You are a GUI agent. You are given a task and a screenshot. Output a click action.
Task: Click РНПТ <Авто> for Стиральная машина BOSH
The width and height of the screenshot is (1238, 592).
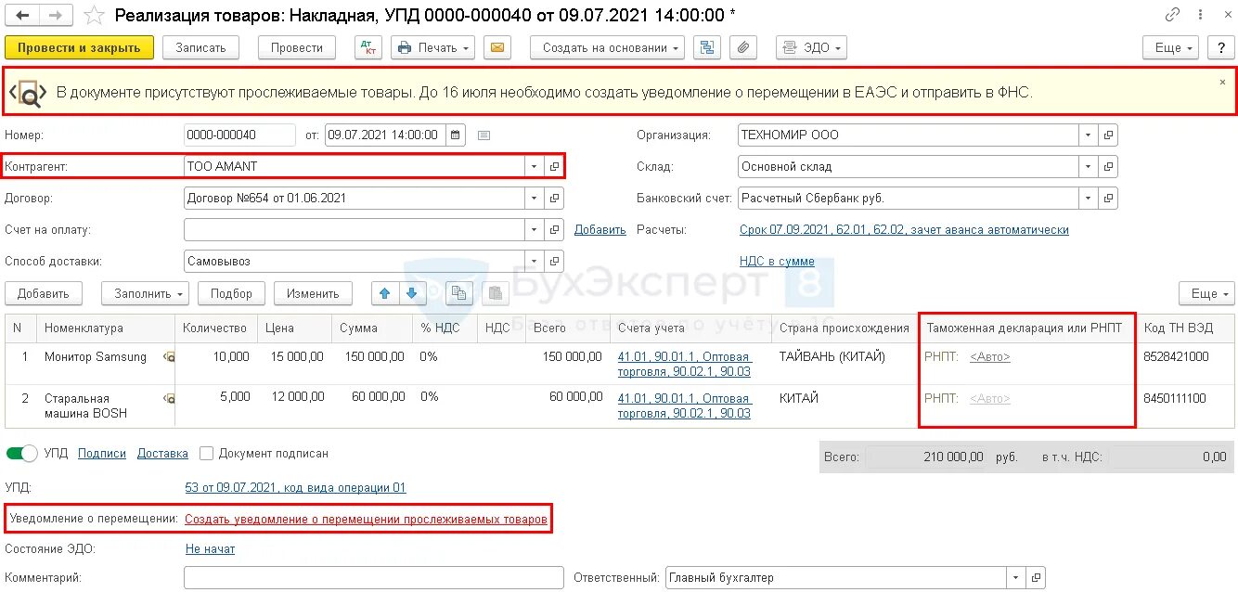point(989,399)
